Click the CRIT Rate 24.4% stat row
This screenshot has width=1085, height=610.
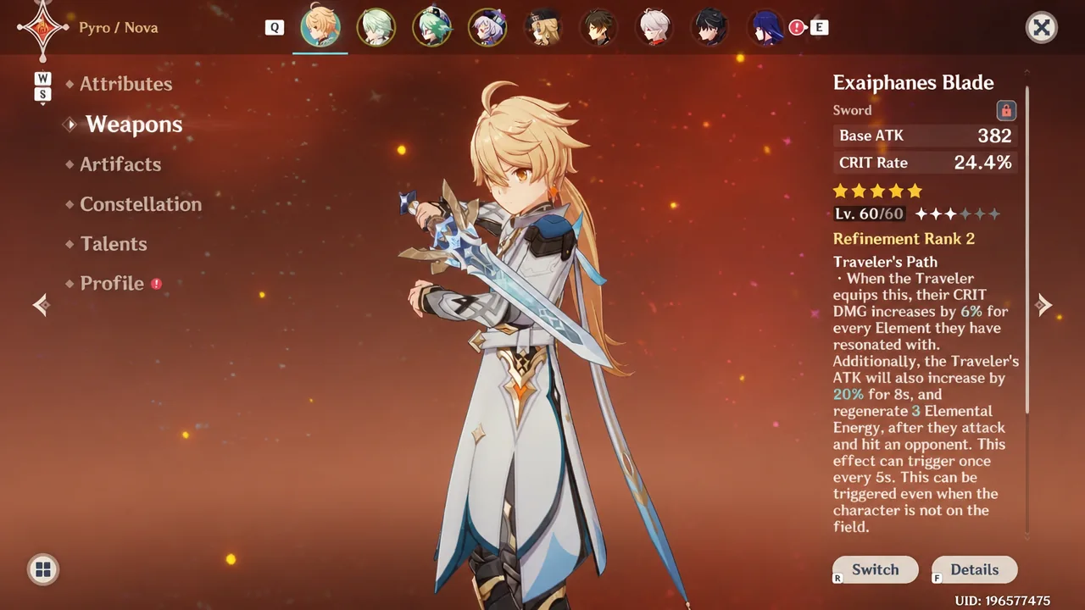pyautogui.click(x=925, y=163)
